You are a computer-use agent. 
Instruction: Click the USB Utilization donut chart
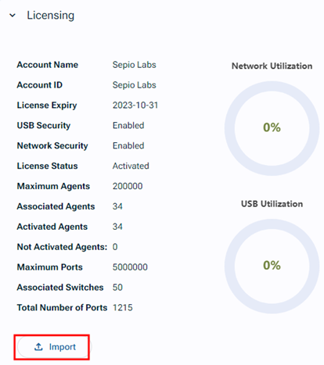272,266
